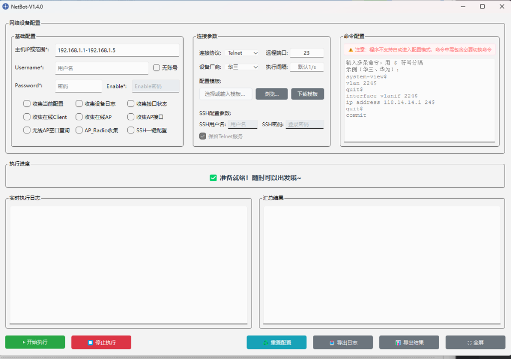Focus the Username 用户名 input field

click(101, 68)
